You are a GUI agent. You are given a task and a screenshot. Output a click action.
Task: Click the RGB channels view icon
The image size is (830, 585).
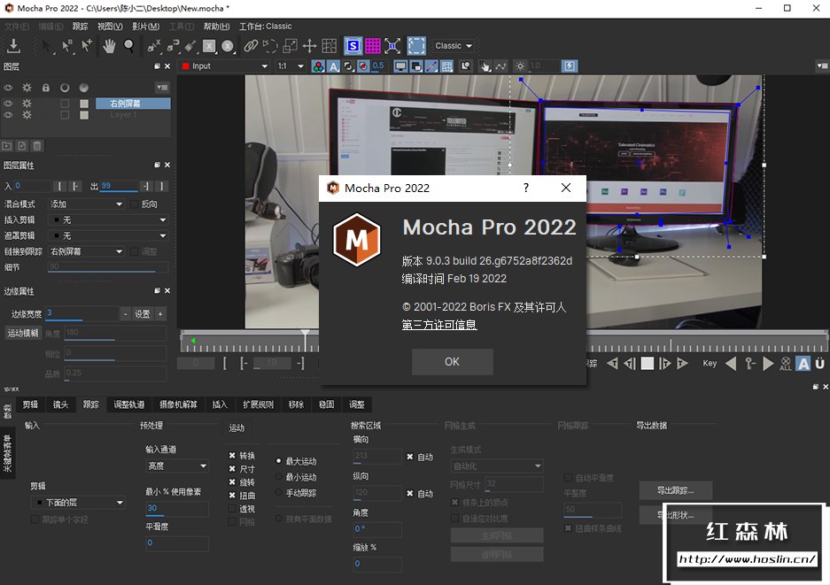(x=318, y=66)
